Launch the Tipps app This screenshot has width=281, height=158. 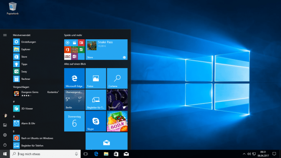point(36,64)
